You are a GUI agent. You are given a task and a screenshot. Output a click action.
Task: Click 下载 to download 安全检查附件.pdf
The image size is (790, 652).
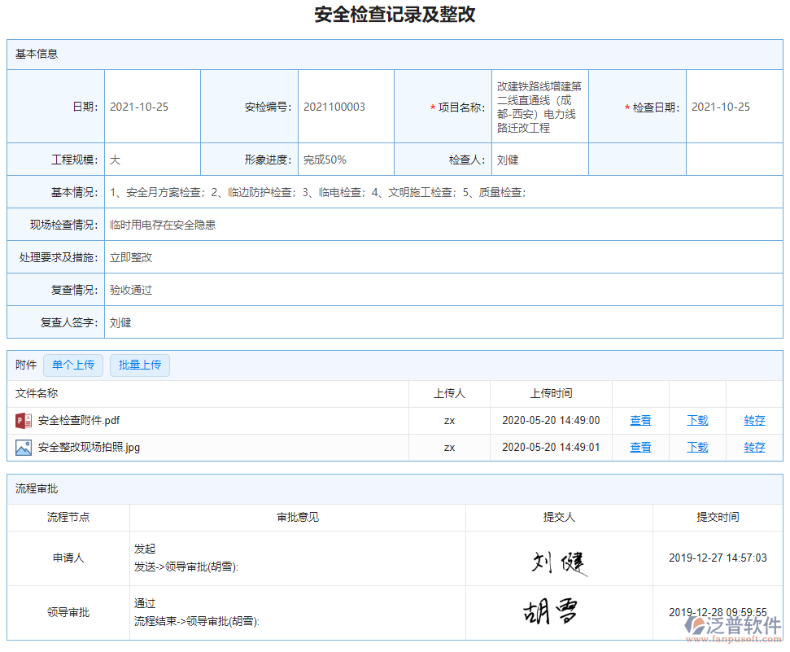(x=697, y=420)
